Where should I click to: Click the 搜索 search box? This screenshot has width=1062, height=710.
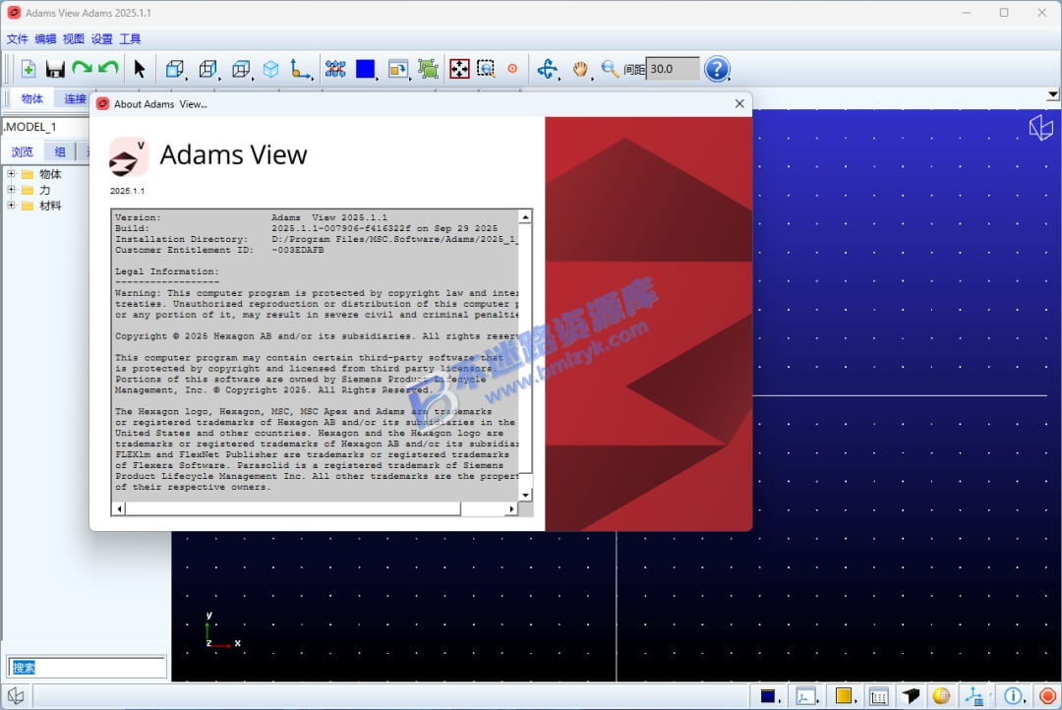[x=87, y=668]
